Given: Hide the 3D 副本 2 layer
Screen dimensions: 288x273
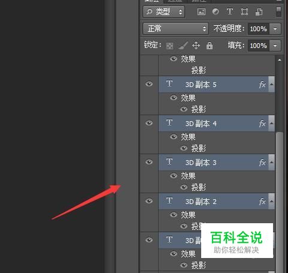Looking at the screenshot, I should pos(149,201).
